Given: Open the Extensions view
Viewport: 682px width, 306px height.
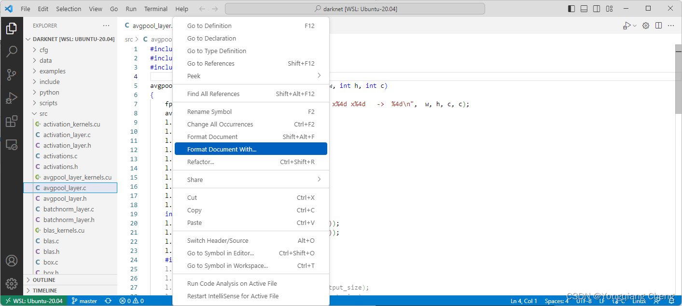Looking at the screenshot, I should tap(12, 121).
